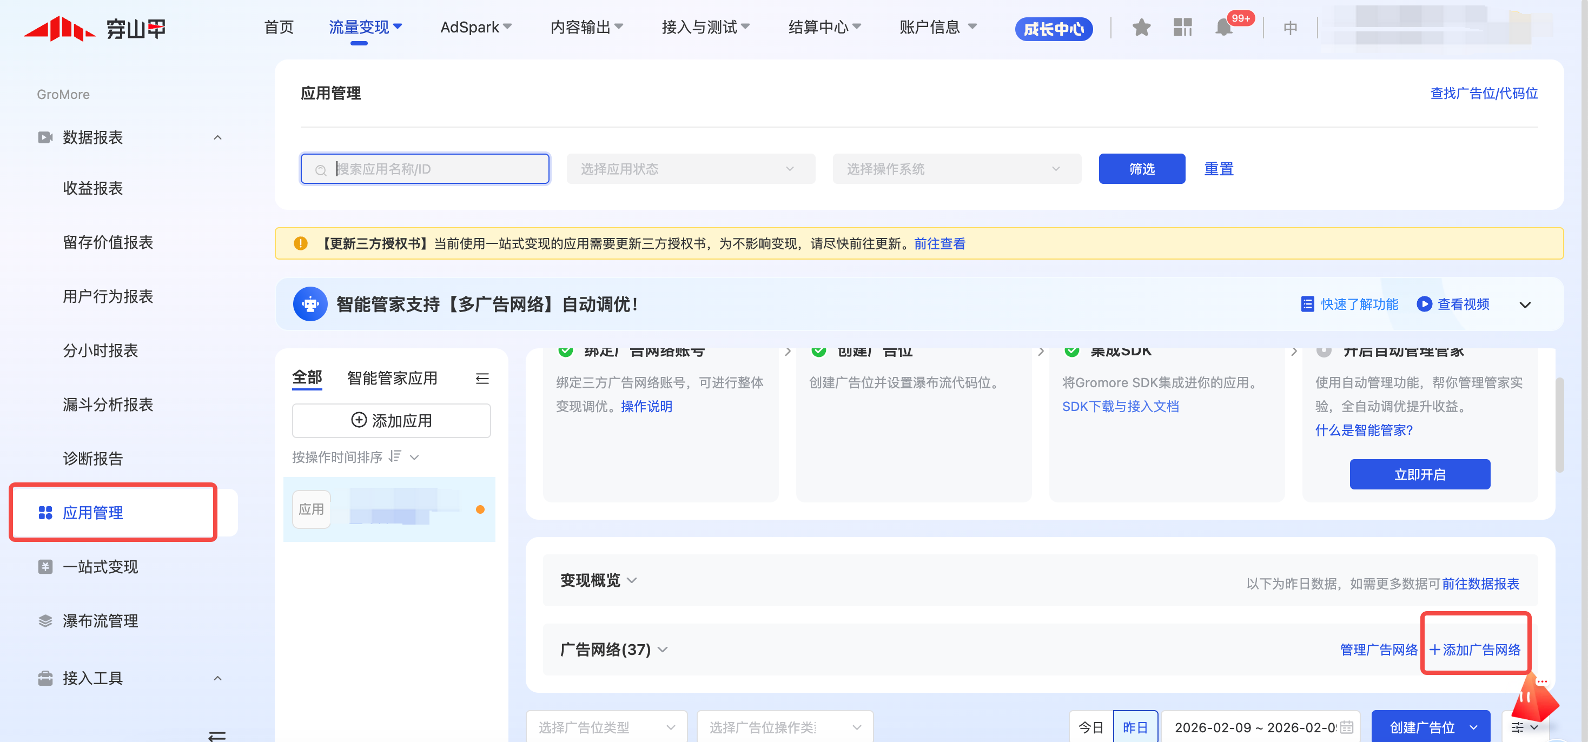Open the 选择应用状态 dropdown
Viewport: 1588px width, 742px height.
(x=691, y=169)
